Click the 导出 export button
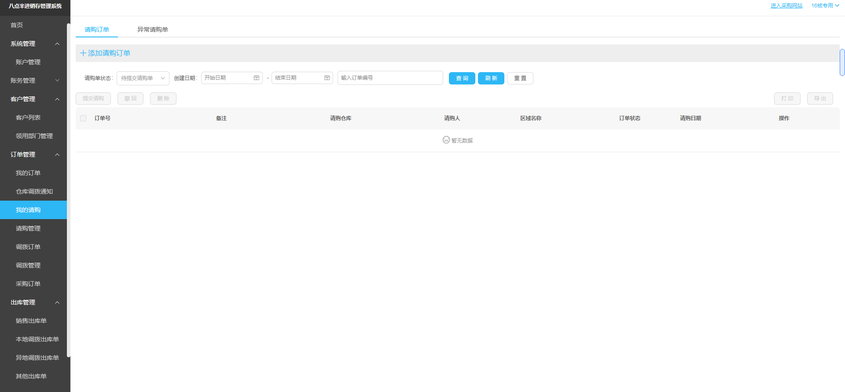 [820, 99]
